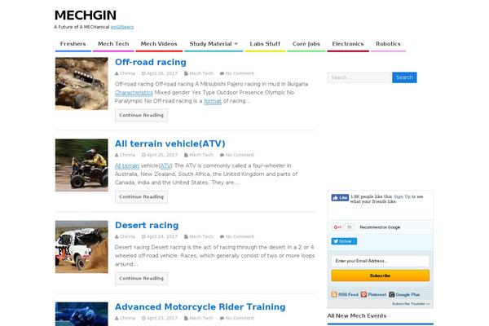Click the Twitter Follow button

[x=344, y=241]
